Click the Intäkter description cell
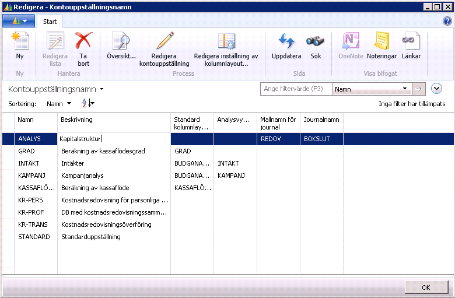The width and height of the screenshot is (455, 298). (x=114, y=163)
